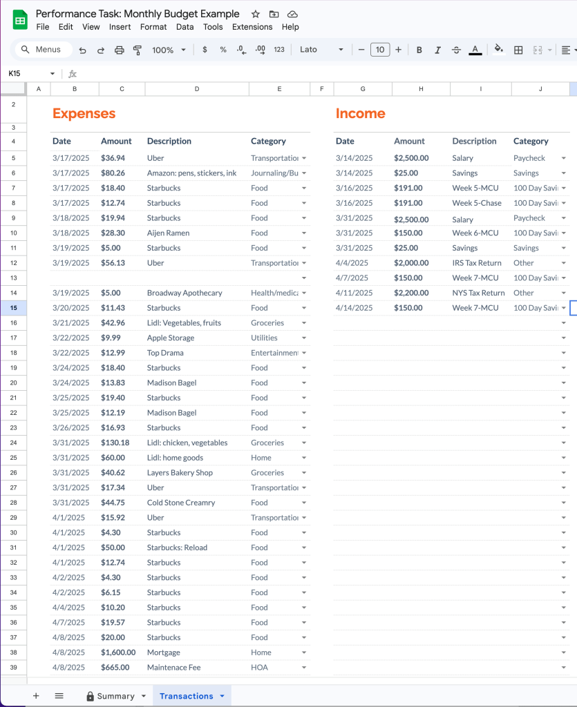Screen dimensions: 577x707
Task: Click the Redo arrow icon
Action: (x=101, y=50)
